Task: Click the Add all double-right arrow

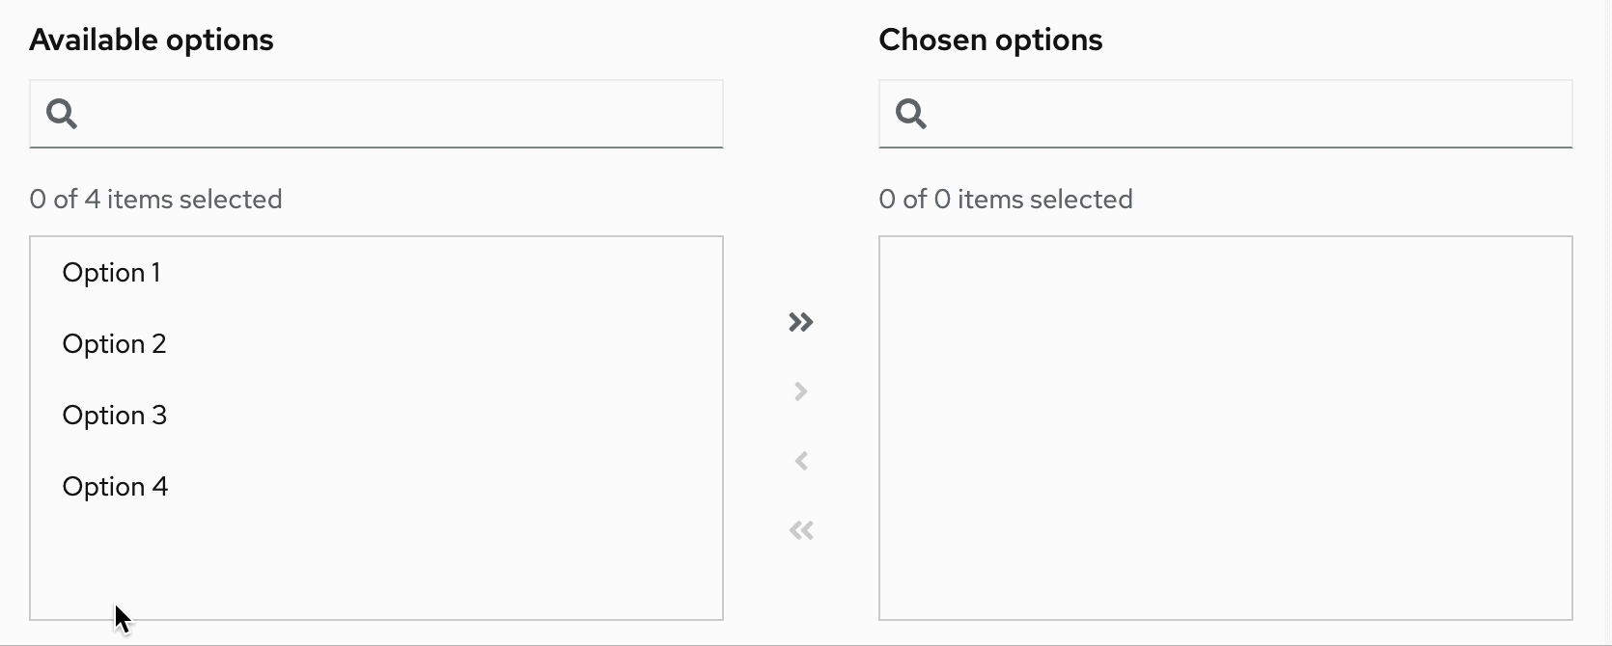Action: coord(801,322)
